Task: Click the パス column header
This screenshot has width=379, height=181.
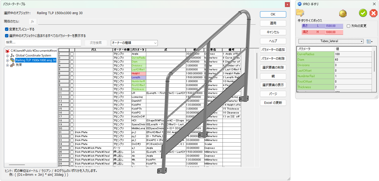Action: (94, 50)
